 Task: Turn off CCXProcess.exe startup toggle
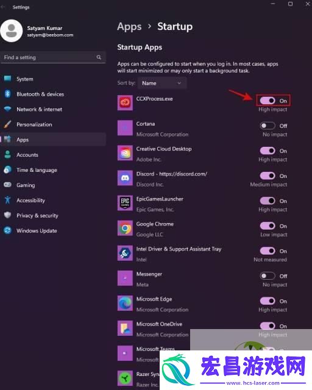click(x=268, y=101)
